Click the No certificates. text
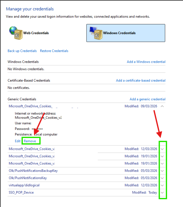This screenshot has height=207, width=183. pos(19,88)
